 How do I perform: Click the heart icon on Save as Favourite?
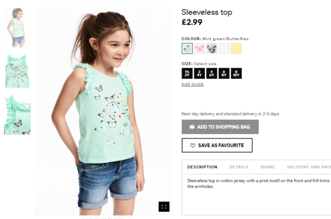click(x=193, y=146)
